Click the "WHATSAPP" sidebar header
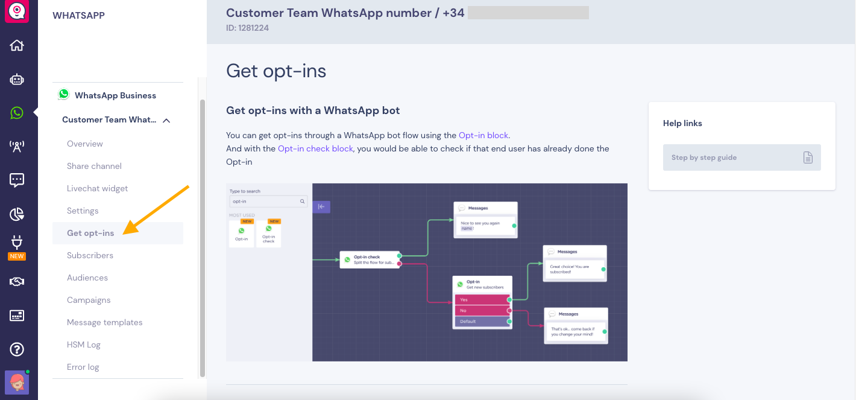This screenshot has height=400, width=856. coord(78,16)
